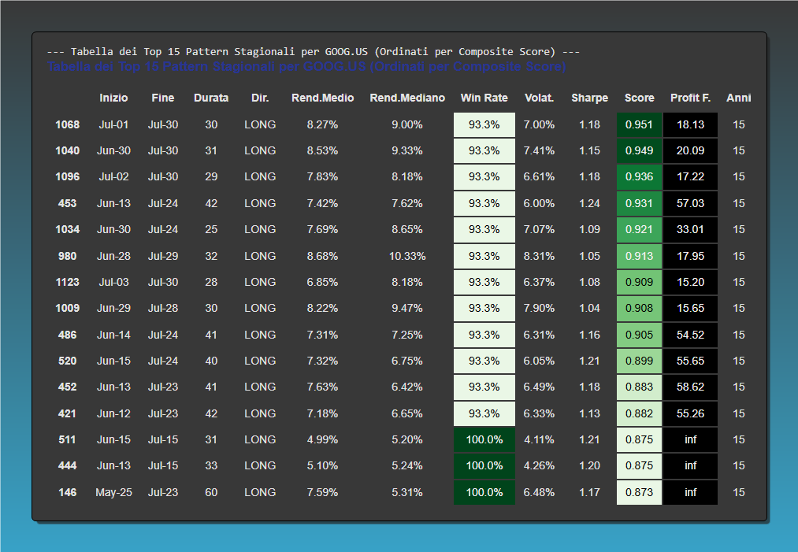This screenshot has height=552, width=798.
Task: Click the Score cell 0.908
Action: (x=639, y=309)
